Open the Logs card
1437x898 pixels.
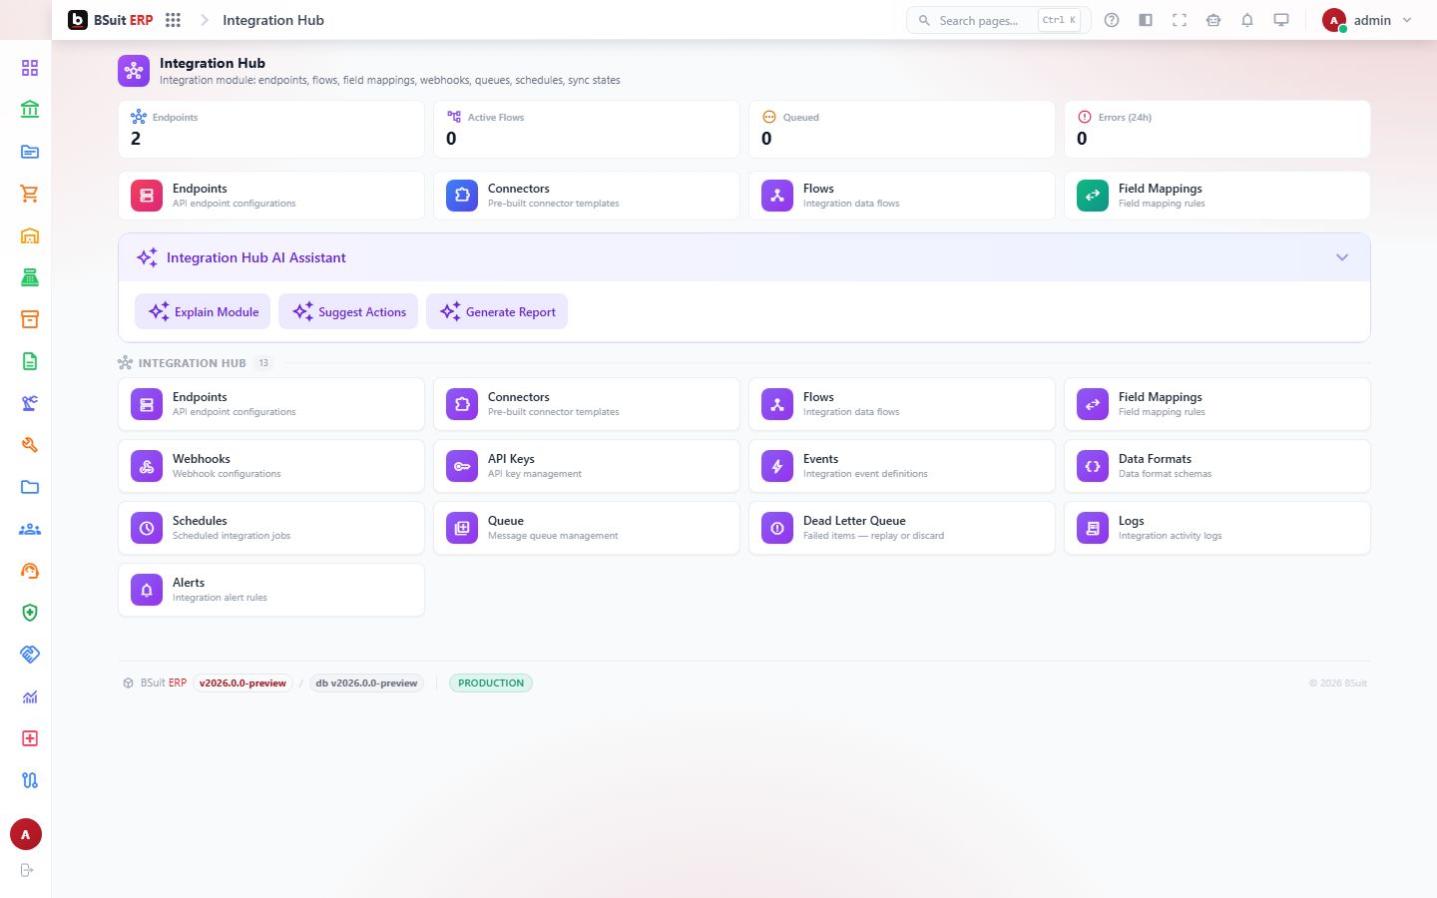click(1217, 528)
